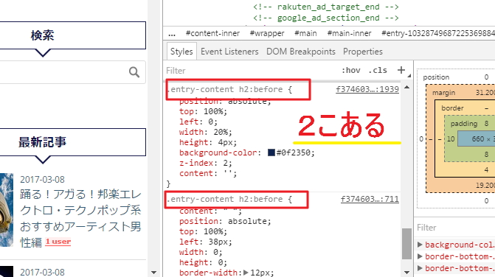Screen dimensions: 495x277
Task: Click the first recent article thumbnail
Action: coord(7,210)
